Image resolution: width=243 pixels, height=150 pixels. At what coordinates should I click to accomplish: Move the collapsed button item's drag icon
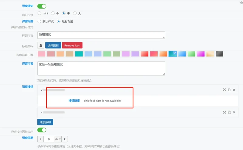(224, 112)
